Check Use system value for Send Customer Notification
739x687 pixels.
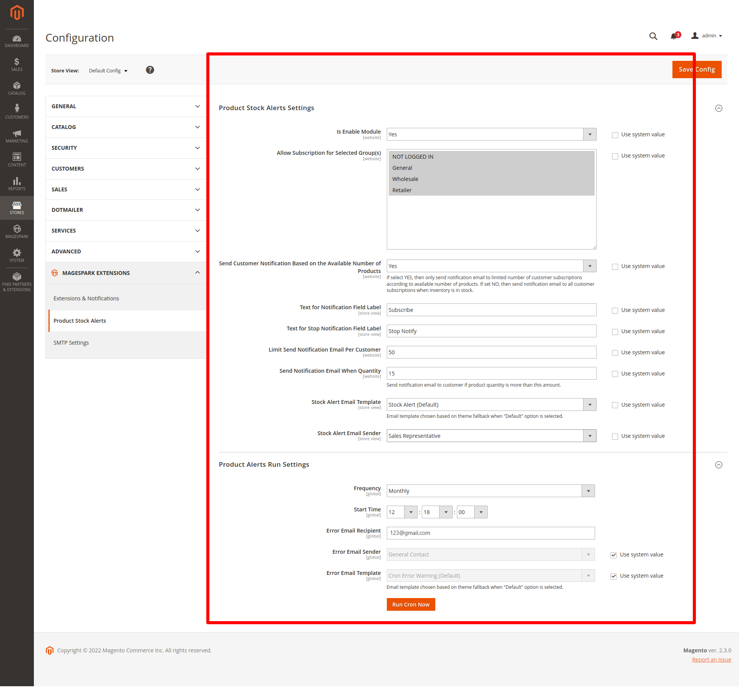[x=615, y=267]
